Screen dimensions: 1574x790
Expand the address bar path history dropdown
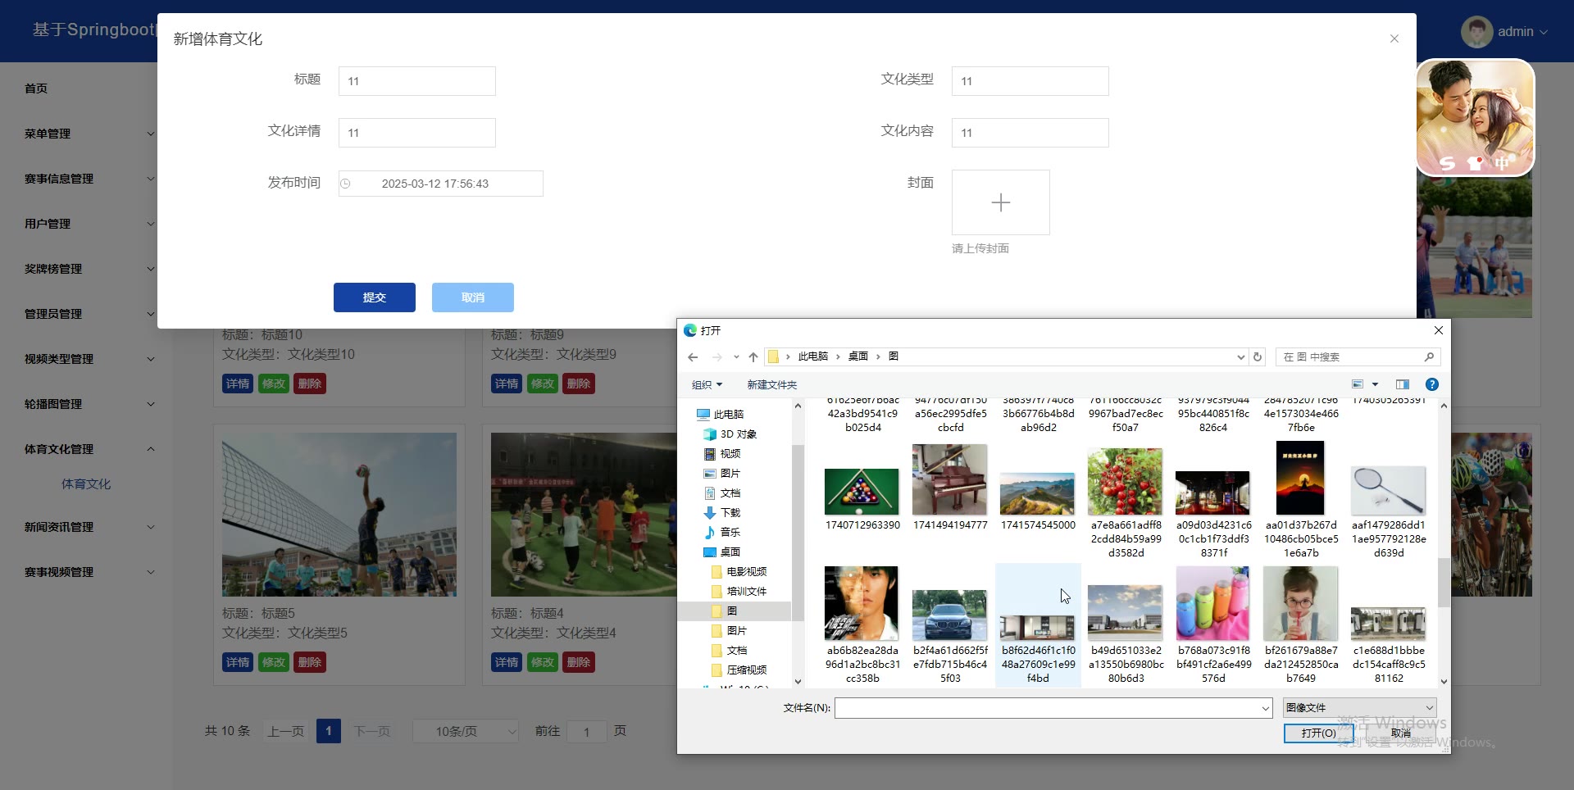point(1240,357)
